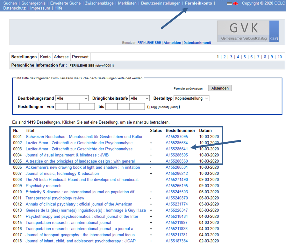This screenshot has width=286, height=251.
Task: Click the 'bis' year (Jahr) input field
Action: click(x=137, y=106)
